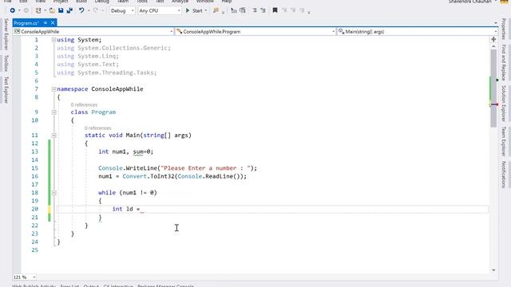The width and height of the screenshot is (511, 287).
Task: Open the Notifications side tab
Action: pos(504,175)
